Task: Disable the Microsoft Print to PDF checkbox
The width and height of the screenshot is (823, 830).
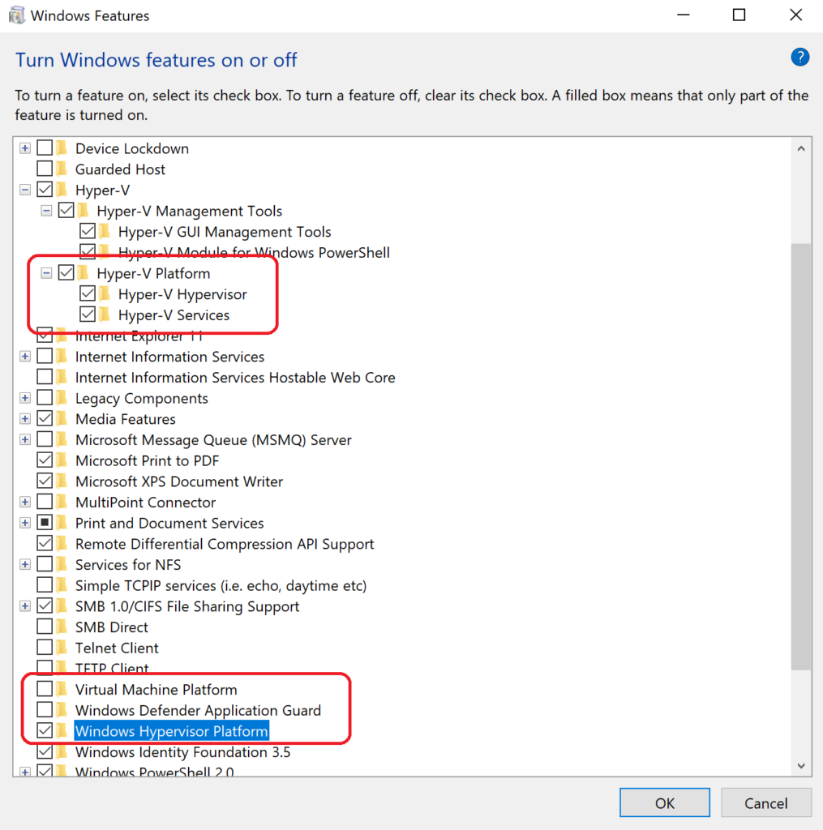Action: pos(45,460)
